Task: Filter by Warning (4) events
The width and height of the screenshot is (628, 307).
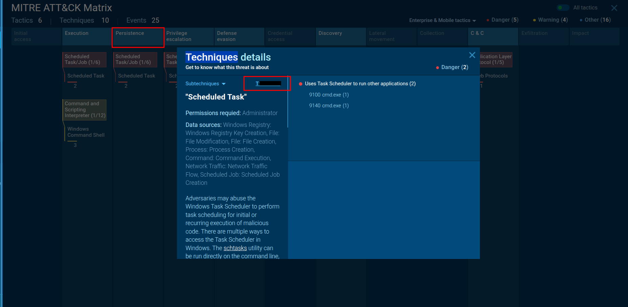Action: click(550, 20)
